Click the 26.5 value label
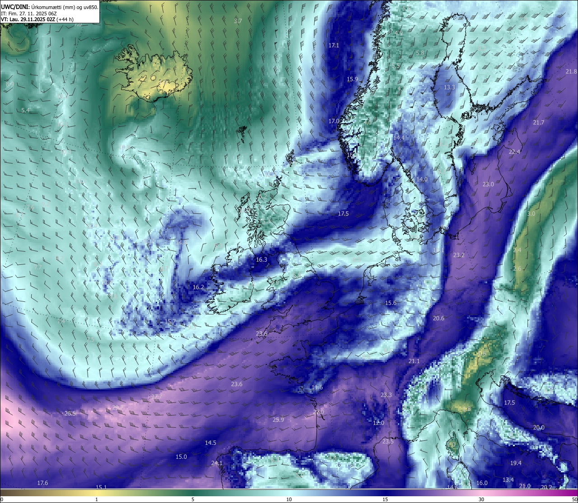 coord(70,414)
